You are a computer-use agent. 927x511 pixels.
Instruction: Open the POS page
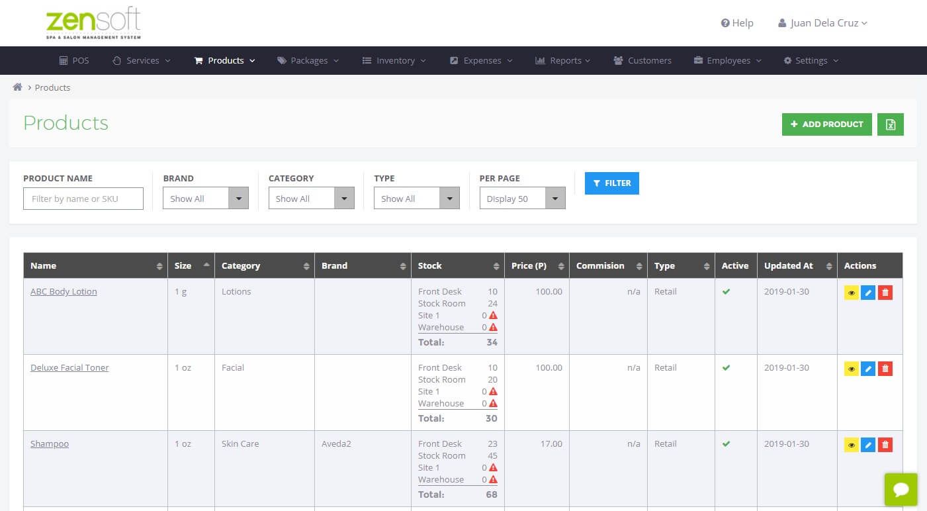[74, 60]
